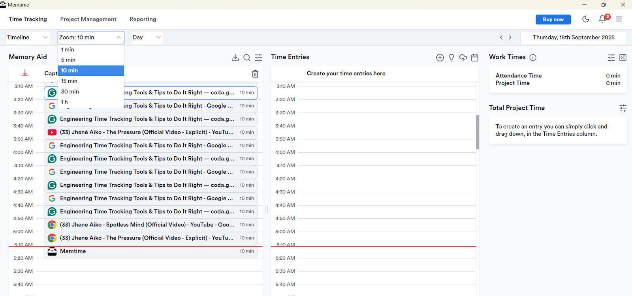Select Google activity at 4:10 AM
Image resolution: width=632 pixels, height=296 pixels.
coord(150,172)
